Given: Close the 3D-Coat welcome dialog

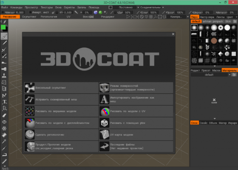Looking at the screenshot, I should pos(173,34).
